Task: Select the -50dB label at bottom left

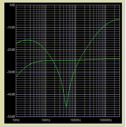Action: click(11, 116)
